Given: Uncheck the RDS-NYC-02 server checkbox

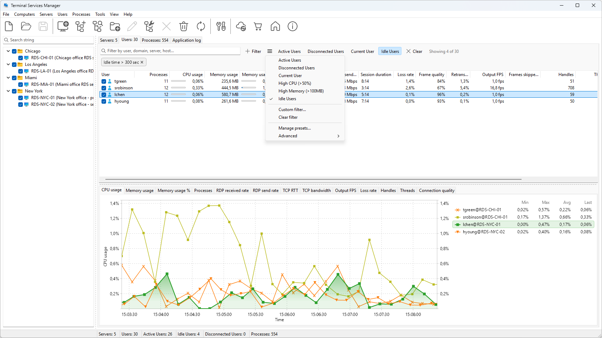Looking at the screenshot, I should 21,104.
